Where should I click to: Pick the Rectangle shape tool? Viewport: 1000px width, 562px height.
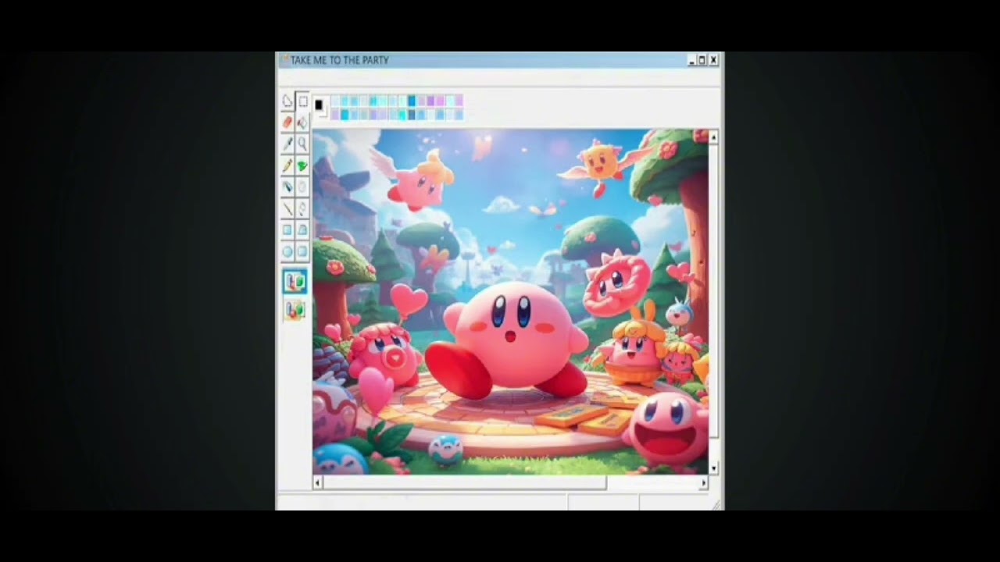click(x=287, y=229)
